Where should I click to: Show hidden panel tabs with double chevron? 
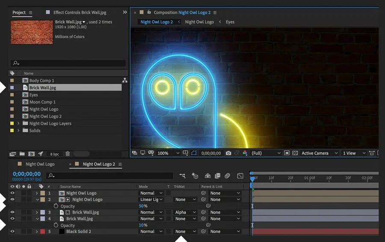click(x=125, y=12)
